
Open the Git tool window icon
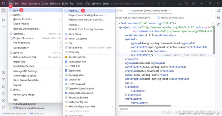3,107
